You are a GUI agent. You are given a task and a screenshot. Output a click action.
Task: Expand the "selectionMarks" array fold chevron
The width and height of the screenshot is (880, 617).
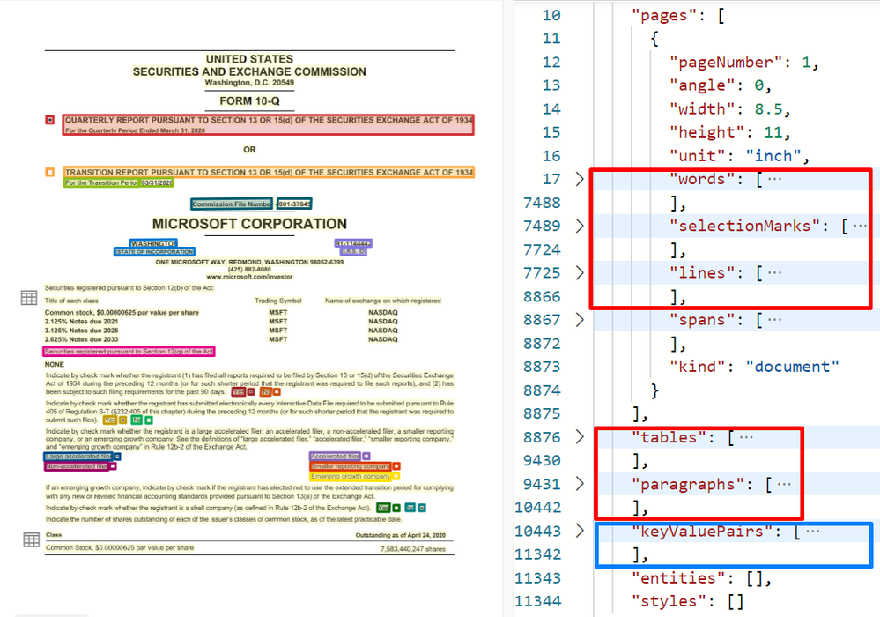point(580,226)
